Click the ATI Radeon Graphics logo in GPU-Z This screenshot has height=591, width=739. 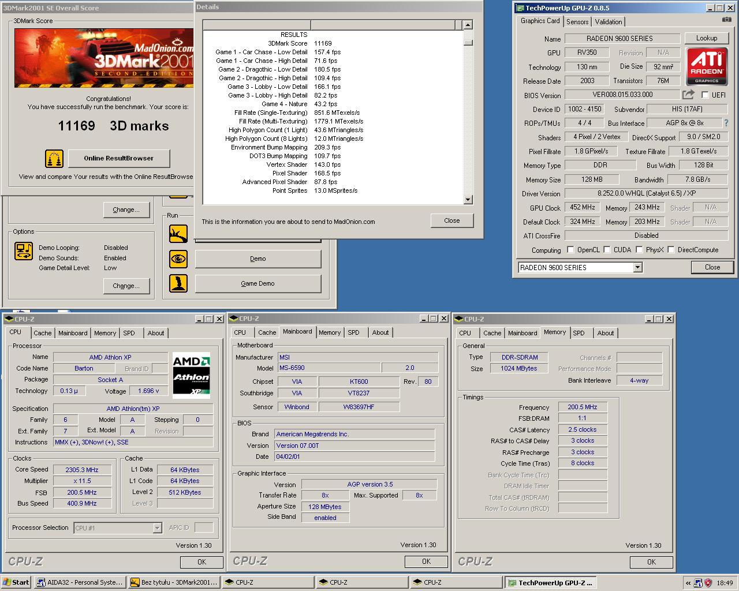[x=707, y=66]
